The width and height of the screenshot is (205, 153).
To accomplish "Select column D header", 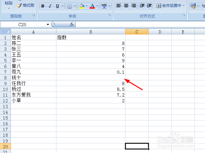I will pyautogui.click(x=160, y=32).
